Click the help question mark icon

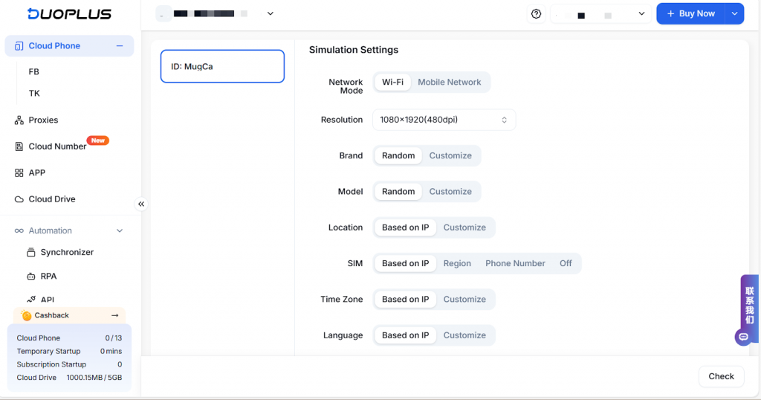pyautogui.click(x=536, y=14)
